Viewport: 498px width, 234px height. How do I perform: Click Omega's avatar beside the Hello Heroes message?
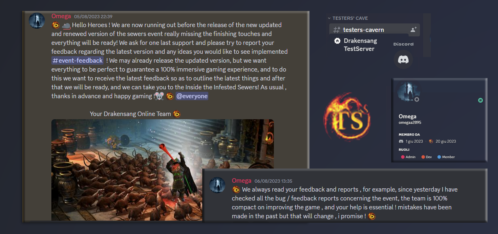[x=37, y=21]
